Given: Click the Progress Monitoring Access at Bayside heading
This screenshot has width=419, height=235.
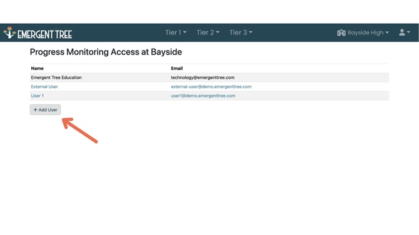Looking at the screenshot, I should 106,52.
